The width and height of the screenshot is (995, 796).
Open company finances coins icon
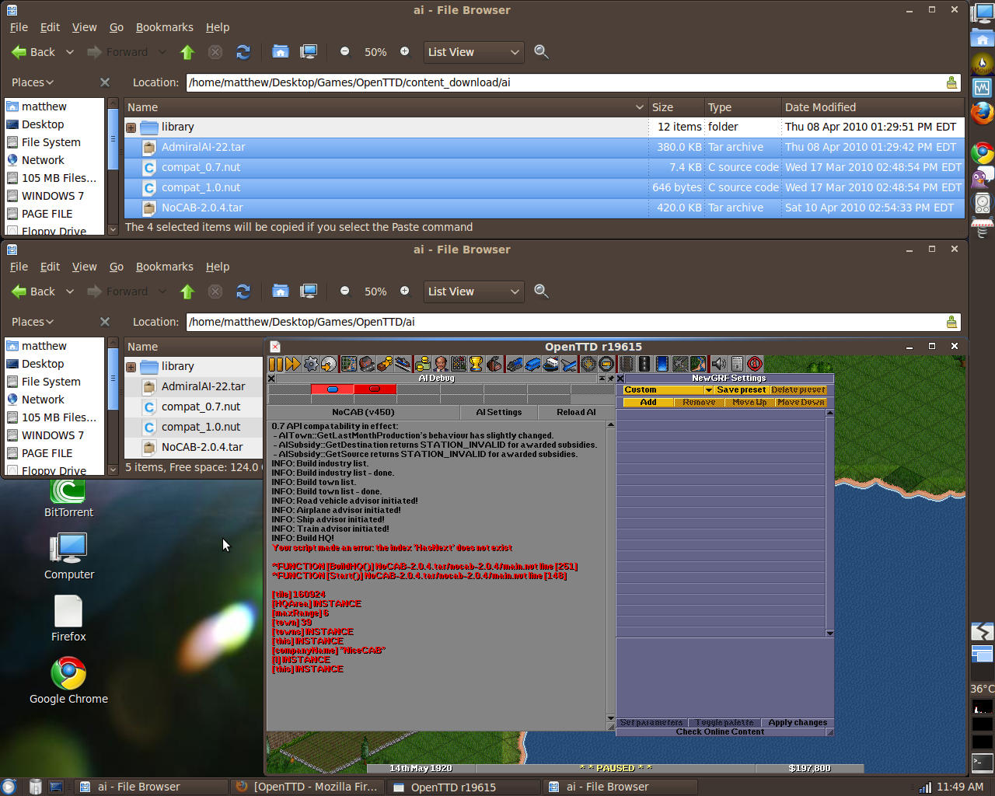coord(424,364)
